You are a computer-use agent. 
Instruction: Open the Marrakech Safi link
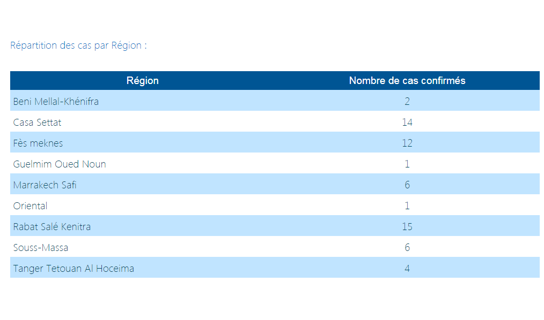click(45, 185)
